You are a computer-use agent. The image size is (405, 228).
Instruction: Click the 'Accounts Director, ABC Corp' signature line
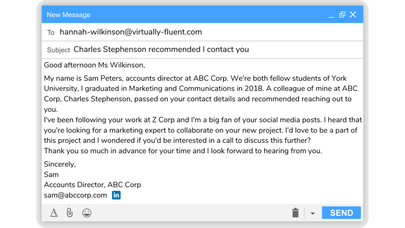pos(93,185)
